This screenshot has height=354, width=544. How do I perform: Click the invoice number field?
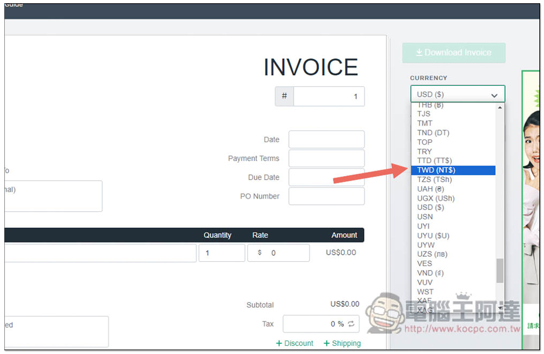tap(329, 96)
